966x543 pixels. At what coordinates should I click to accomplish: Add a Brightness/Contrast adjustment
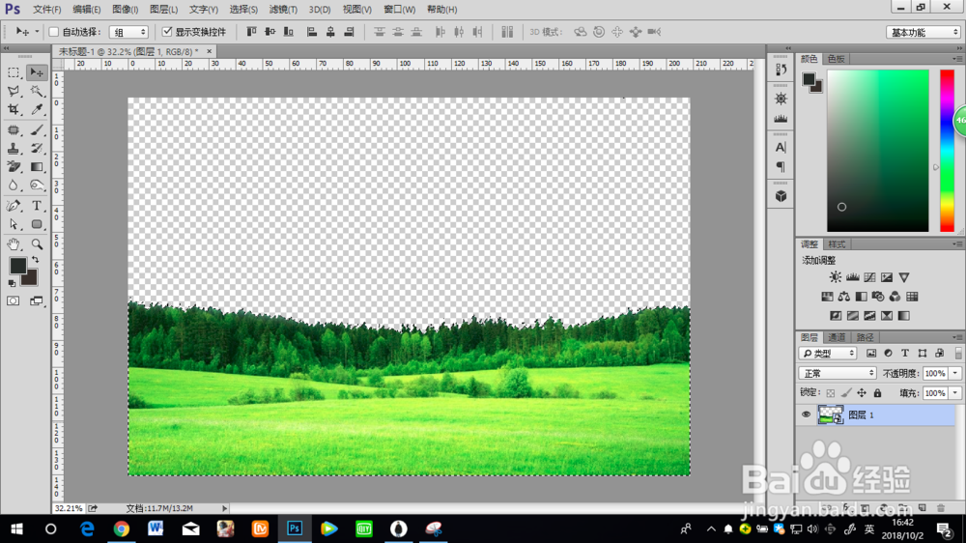click(x=835, y=277)
